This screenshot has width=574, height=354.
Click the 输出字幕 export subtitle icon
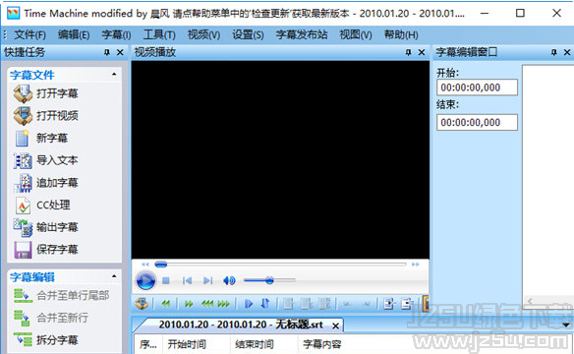coord(23,227)
